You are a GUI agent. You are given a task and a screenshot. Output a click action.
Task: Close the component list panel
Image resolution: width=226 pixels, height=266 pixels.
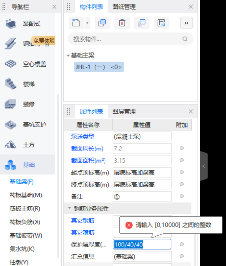click(191, 7)
